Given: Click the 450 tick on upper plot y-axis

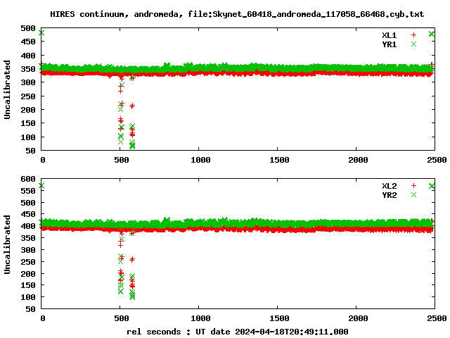Looking at the screenshot, I should 28,42.
